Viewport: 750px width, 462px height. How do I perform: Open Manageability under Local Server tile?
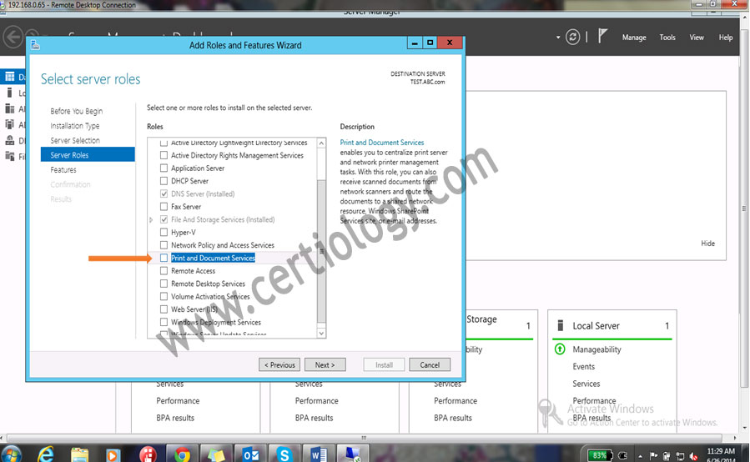coord(597,349)
